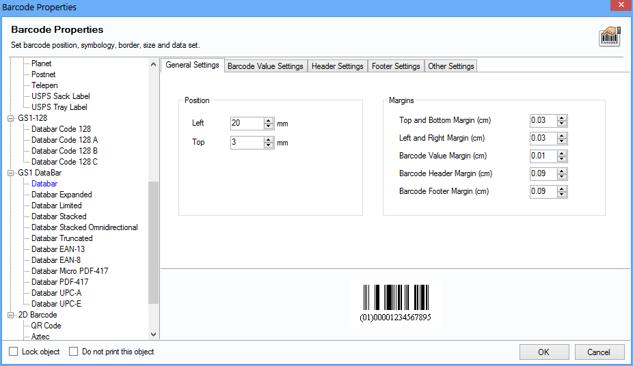The image size is (633, 366).
Task: Increase Top and Bottom Margin value
Action: point(562,118)
